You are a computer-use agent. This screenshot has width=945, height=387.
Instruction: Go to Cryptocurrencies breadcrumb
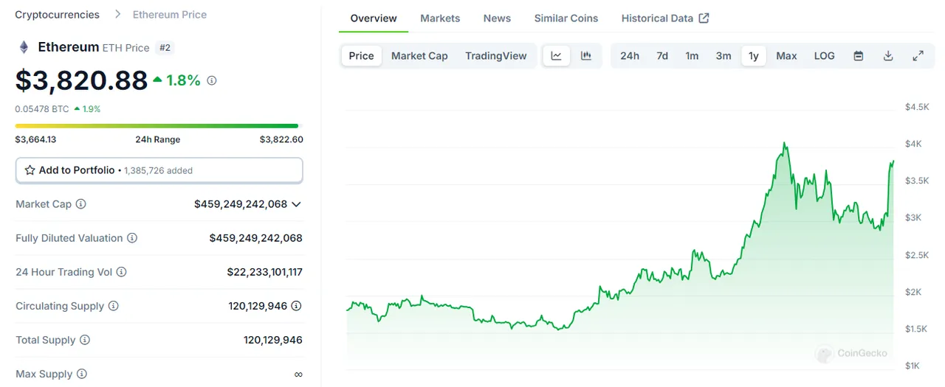pyautogui.click(x=57, y=15)
